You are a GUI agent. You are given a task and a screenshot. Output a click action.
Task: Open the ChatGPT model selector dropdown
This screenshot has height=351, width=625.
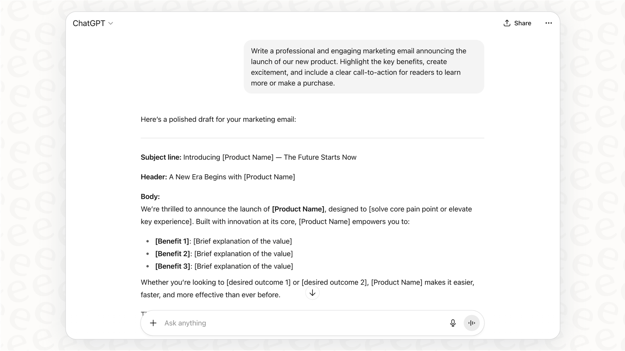(x=93, y=23)
